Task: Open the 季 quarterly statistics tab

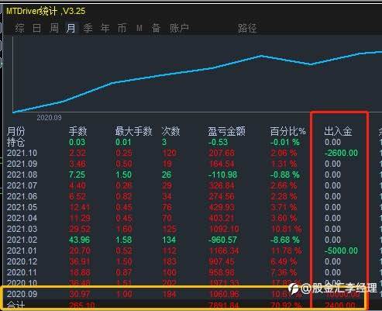Action: pyautogui.click(x=88, y=28)
